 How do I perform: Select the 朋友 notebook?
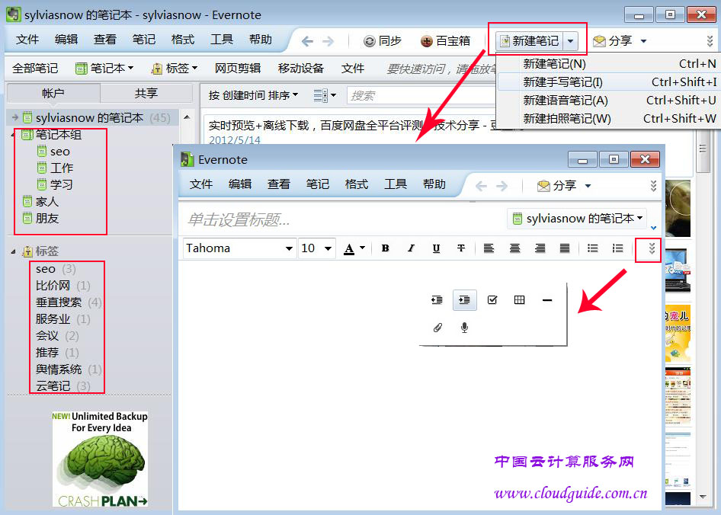tap(40, 219)
